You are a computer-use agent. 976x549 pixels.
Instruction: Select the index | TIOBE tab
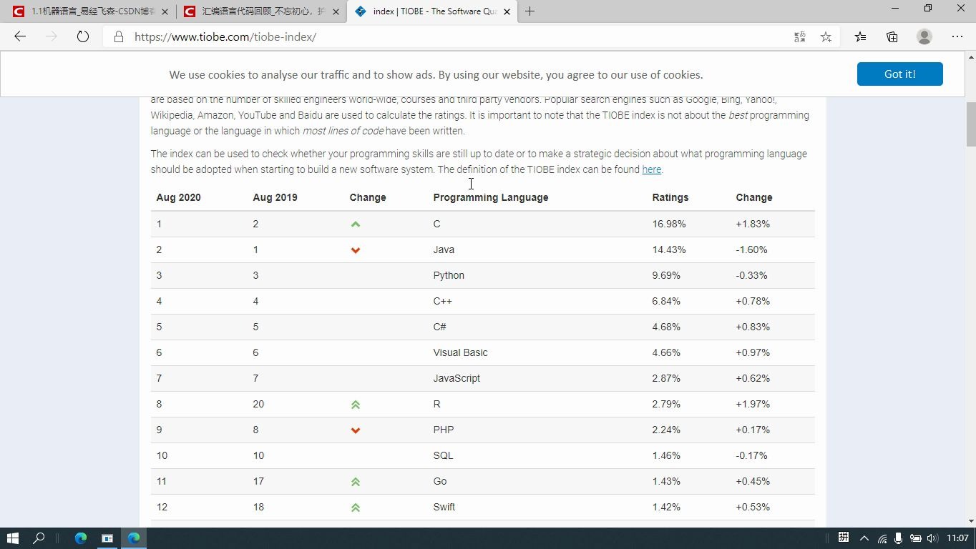point(432,11)
